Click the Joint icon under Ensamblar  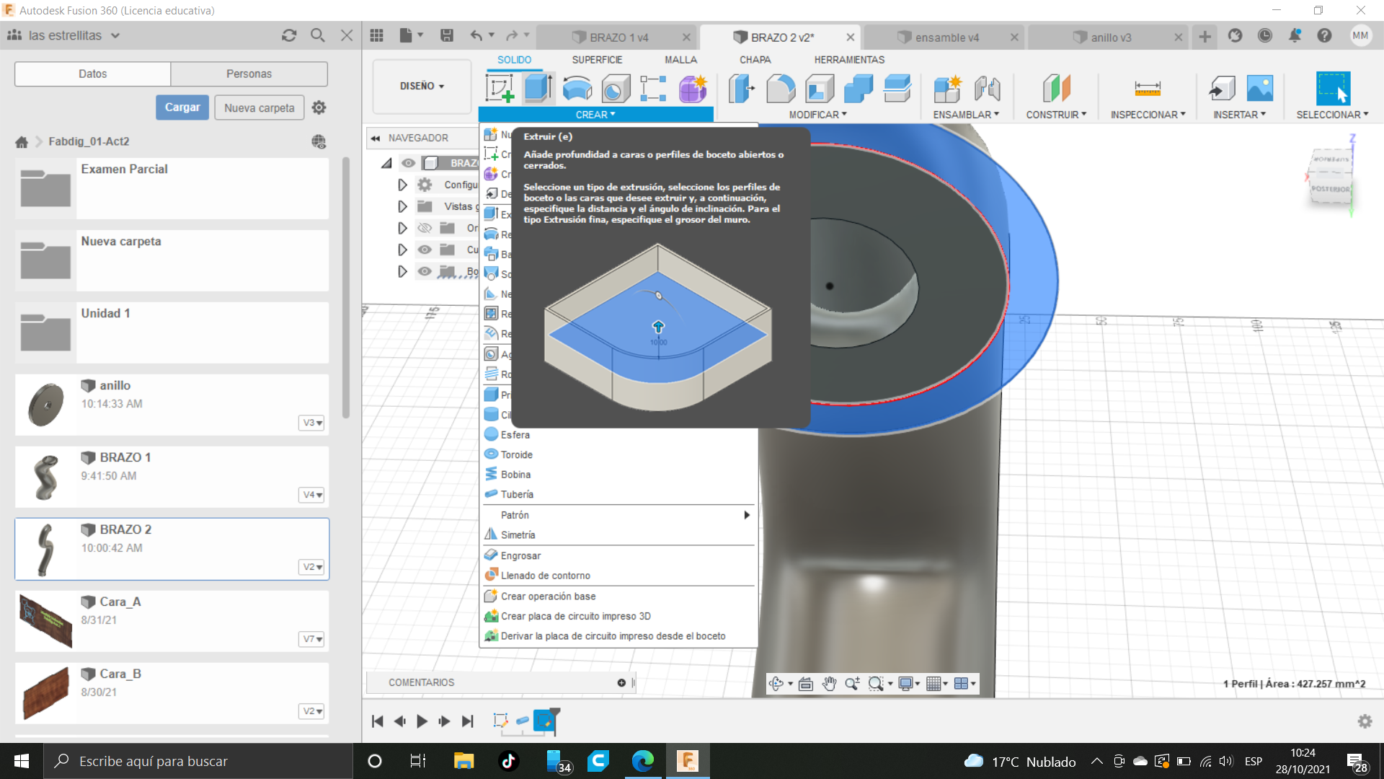click(987, 89)
